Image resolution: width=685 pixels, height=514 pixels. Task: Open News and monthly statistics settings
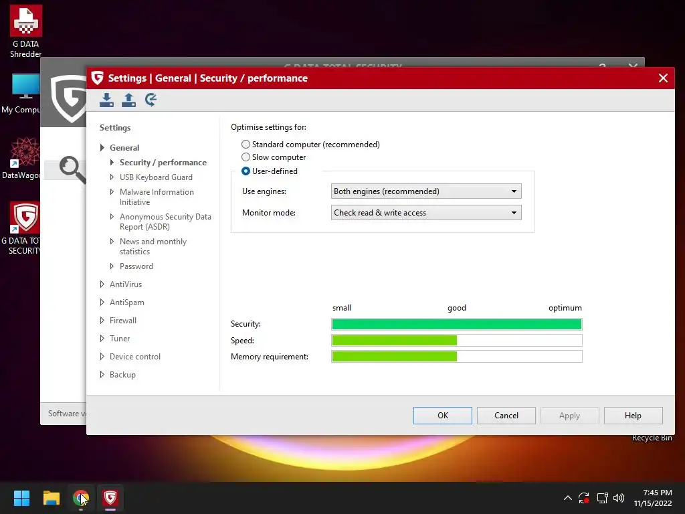pyautogui.click(x=153, y=246)
